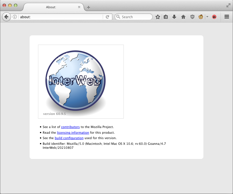Open the downloads panel icon
Image resolution: width=233 pixels, height=194 pixels.
tap(174, 17)
